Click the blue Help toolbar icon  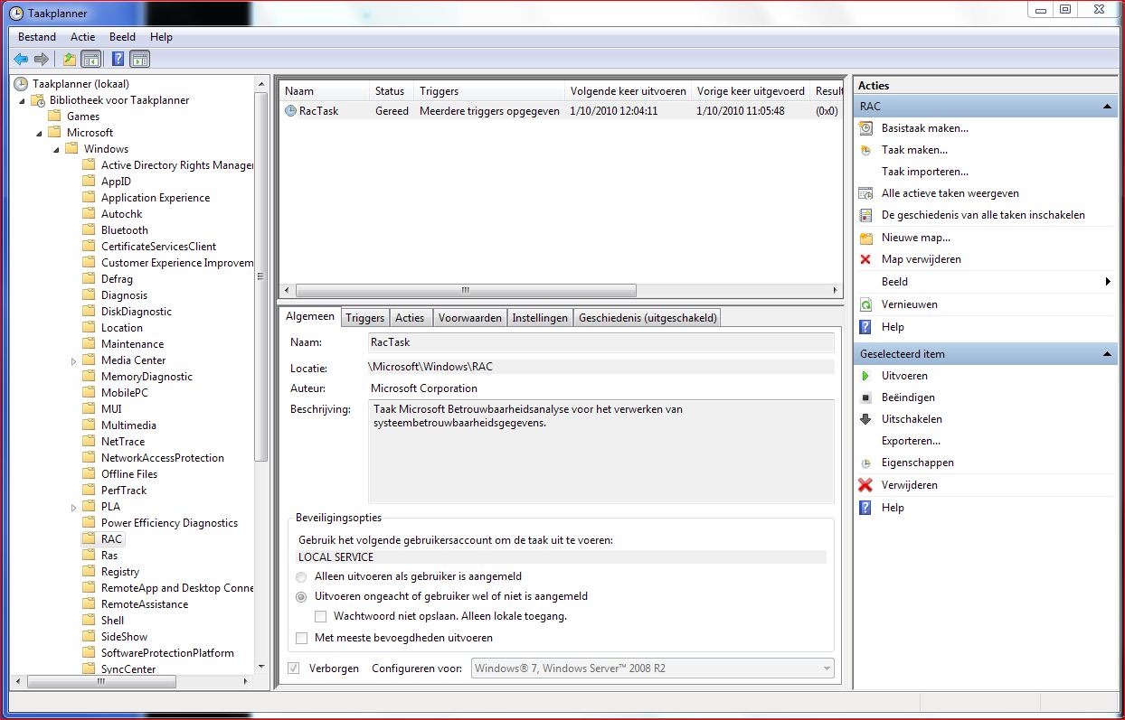pyautogui.click(x=118, y=60)
